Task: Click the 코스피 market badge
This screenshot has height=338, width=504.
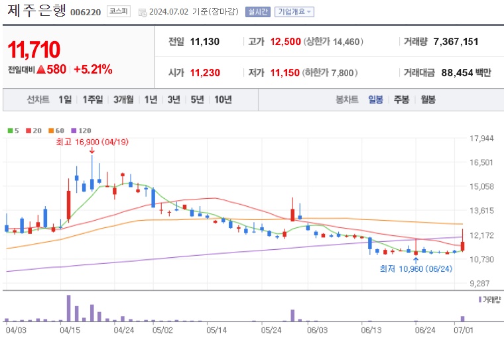Action: pos(118,11)
